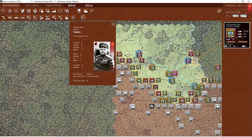Viewport: 252px width, 137px height.
Task: Switch to the Administration tab
Action: pos(54,5)
